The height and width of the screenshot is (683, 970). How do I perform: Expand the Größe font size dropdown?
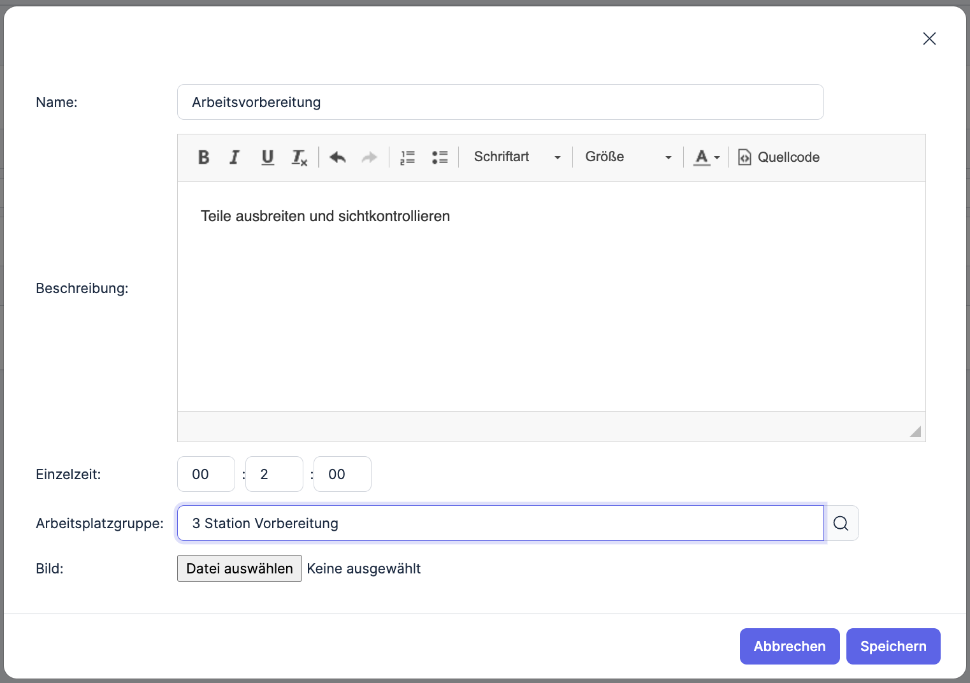coord(628,157)
